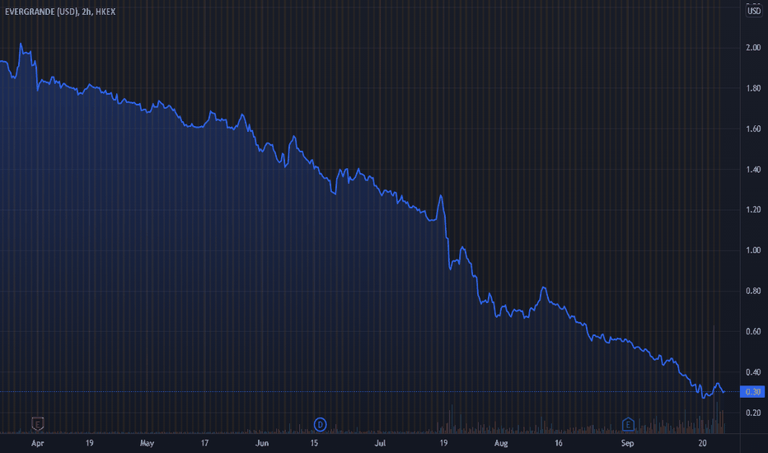
Task: Click the Apr label on time axis
Action: (x=38, y=443)
